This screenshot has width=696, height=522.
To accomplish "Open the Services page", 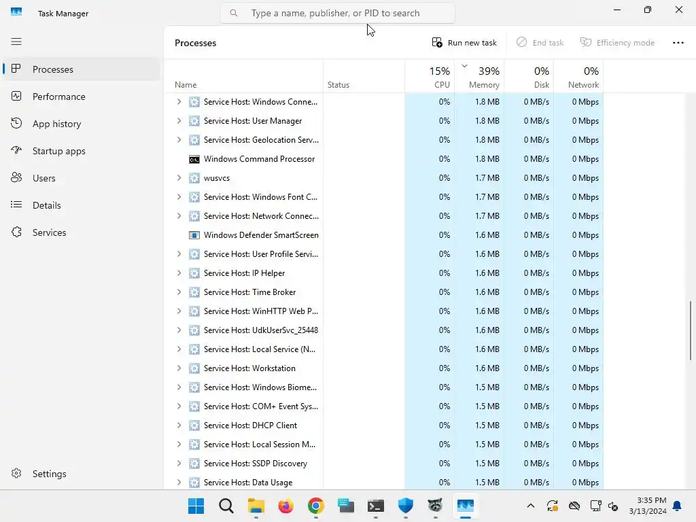I will pyautogui.click(x=82, y=232).
